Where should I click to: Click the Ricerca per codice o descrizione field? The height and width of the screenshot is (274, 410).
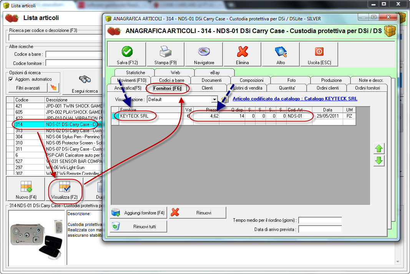click(55, 38)
